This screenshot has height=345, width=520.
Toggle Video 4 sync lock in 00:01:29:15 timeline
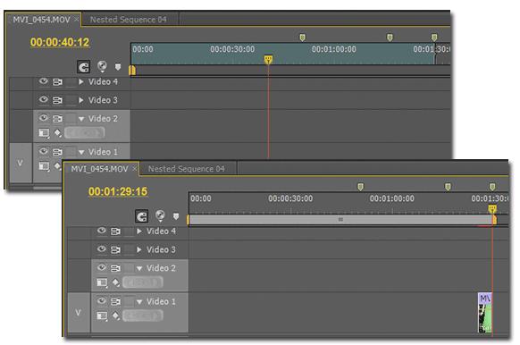tap(115, 231)
